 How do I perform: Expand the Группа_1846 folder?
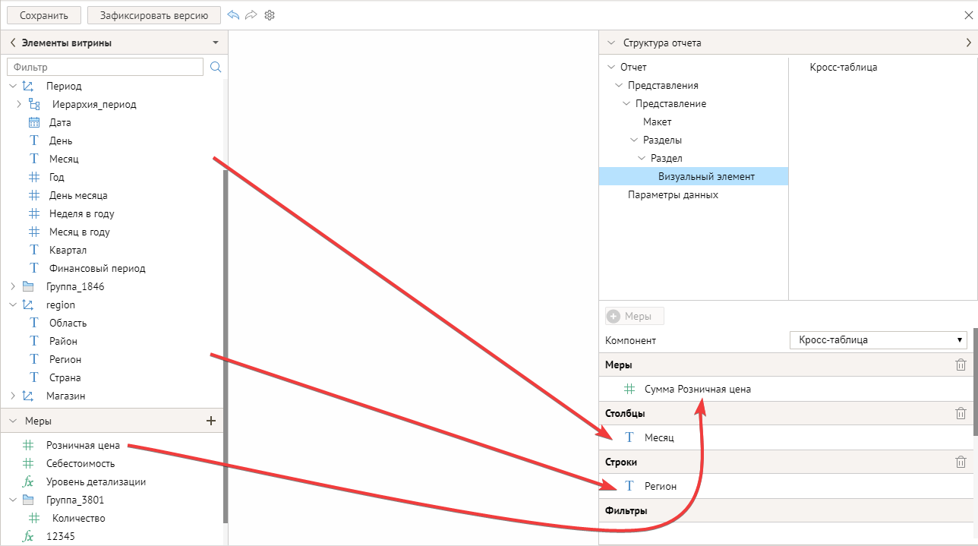pyautogui.click(x=13, y=287)
